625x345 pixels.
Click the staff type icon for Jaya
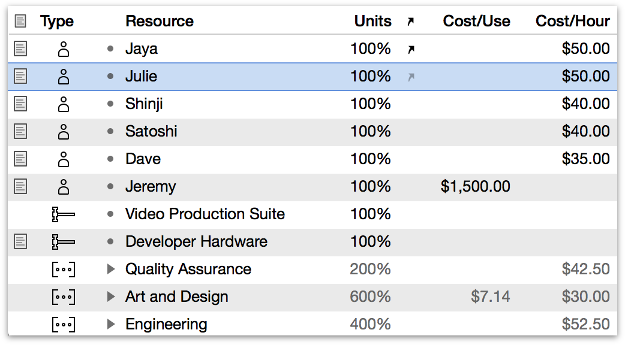pyautogui.click(x=64, y=49)
